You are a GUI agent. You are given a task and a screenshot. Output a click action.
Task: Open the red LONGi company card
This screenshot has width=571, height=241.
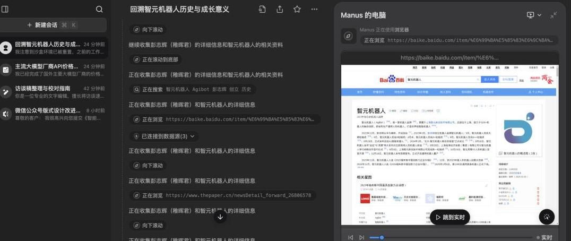[x=374, y=199]
